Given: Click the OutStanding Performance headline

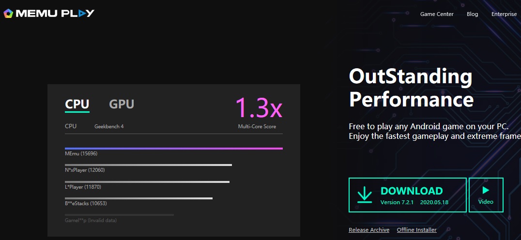Looking at the screenshot, I should point(411,88).
